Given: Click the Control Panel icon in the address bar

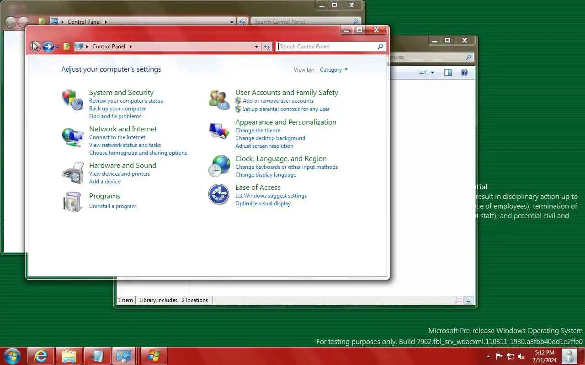Looking at the screenshot, I should point(79,47).
